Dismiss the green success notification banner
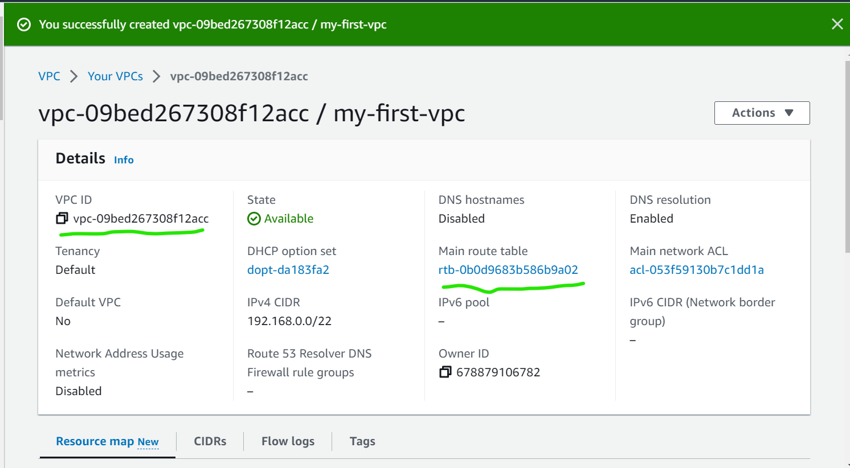Screen dimensions: 850x468 [837, 24]
